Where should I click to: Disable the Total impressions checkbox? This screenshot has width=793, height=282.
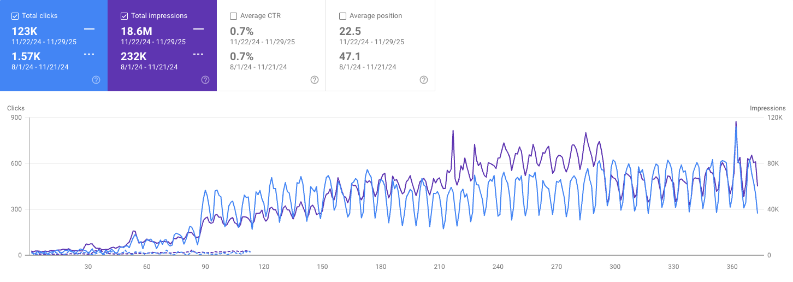click(125, 16)
